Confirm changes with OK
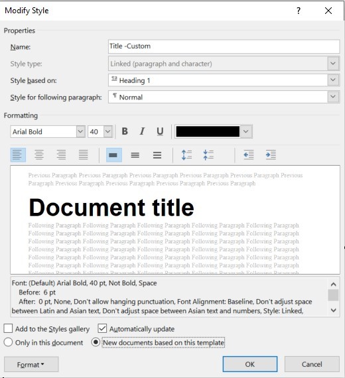The image size is (345, 378). [250, 364]
